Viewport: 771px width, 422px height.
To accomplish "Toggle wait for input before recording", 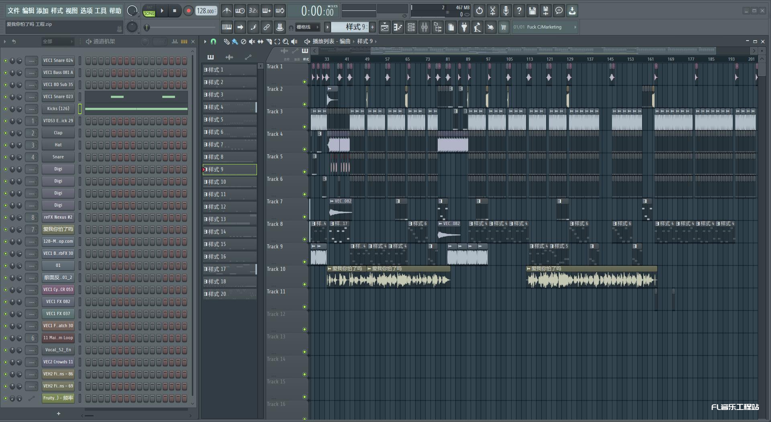I will click(240, 11).
